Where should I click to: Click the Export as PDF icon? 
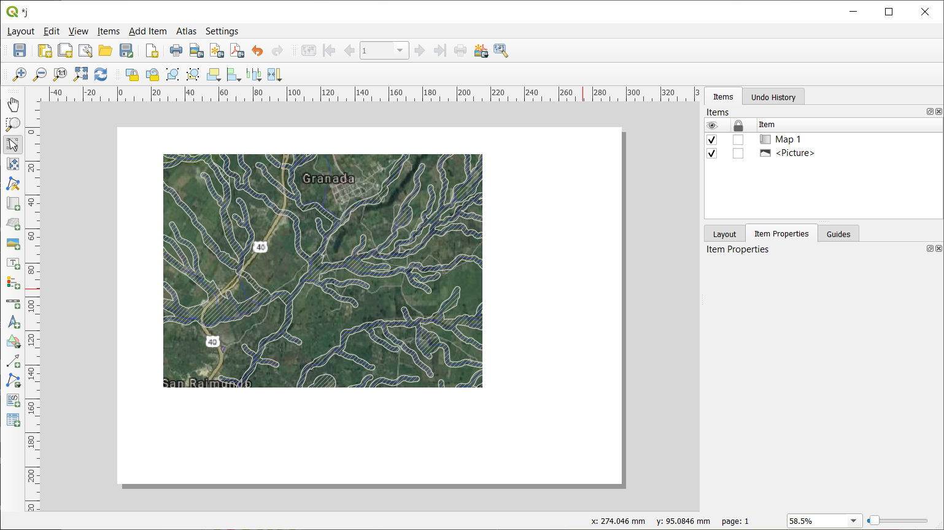click(237, 50)
